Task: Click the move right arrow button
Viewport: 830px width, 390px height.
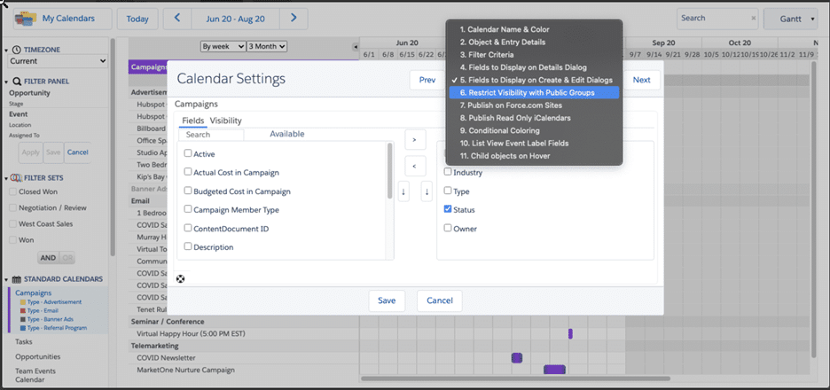Action: pyautogui.click(x=414, y=139)
